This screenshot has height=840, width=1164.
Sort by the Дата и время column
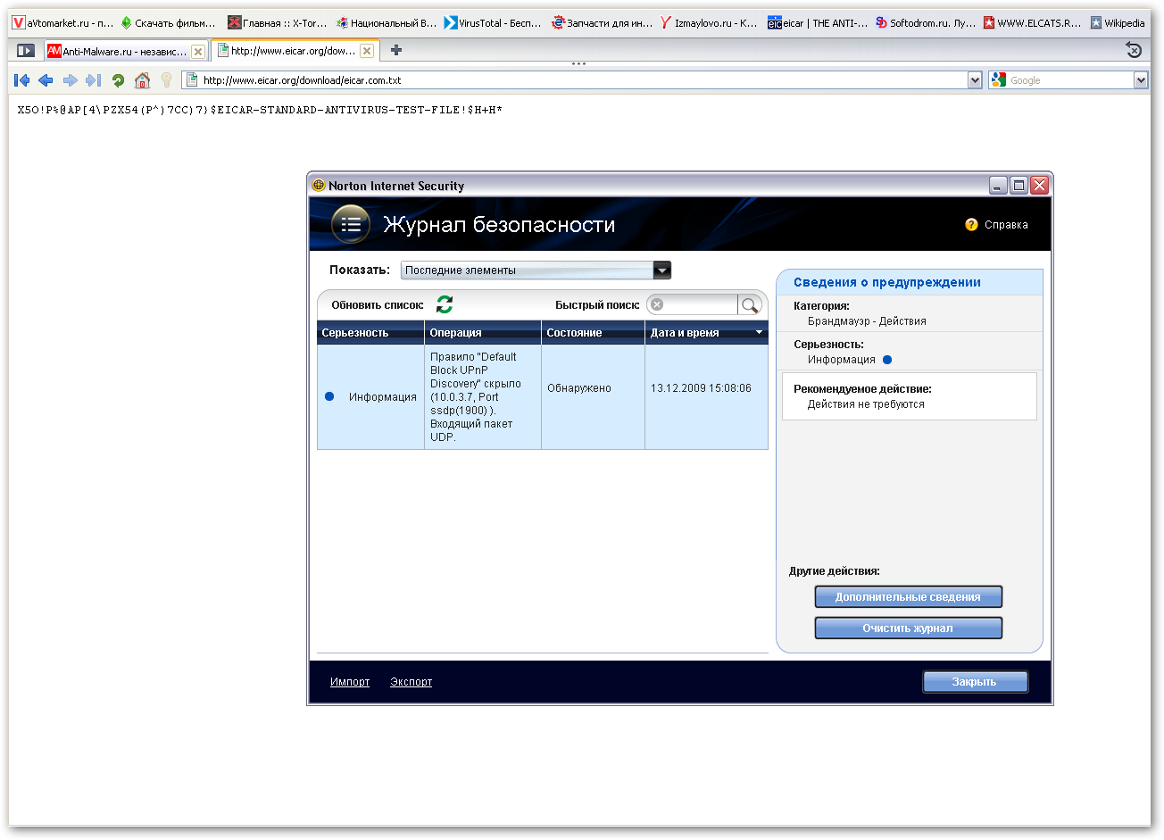pos(706,333)
